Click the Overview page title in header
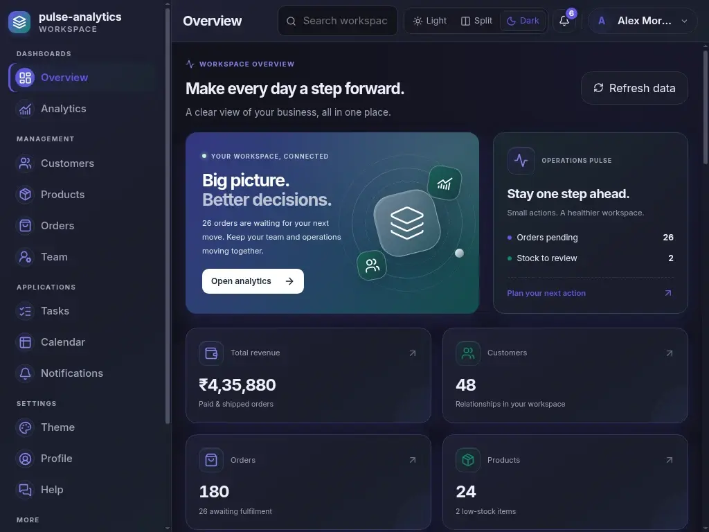 click(212, 21)
